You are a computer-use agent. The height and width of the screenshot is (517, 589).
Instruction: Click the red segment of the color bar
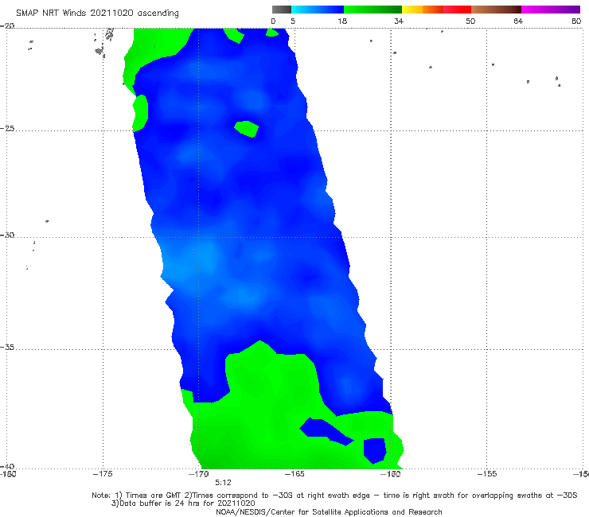457,10
